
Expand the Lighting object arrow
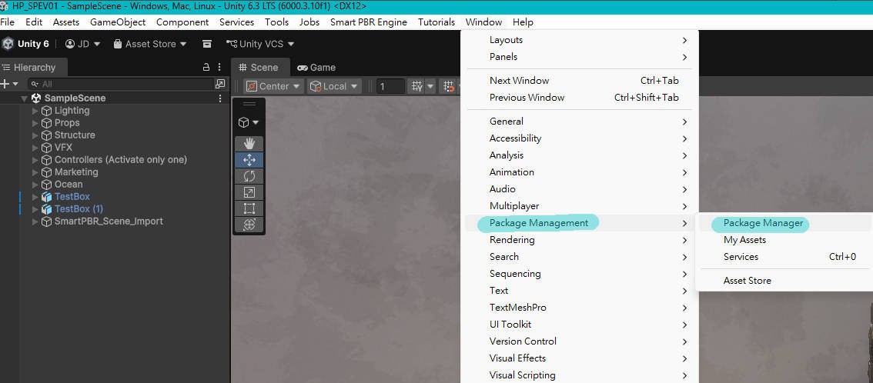[35, 111]
